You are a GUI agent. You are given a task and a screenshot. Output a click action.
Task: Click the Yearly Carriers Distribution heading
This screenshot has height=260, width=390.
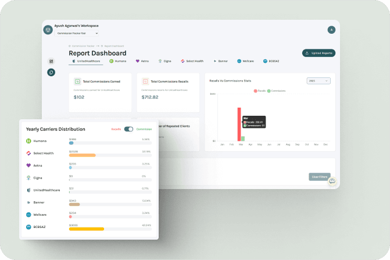click(x=55, y=129)
